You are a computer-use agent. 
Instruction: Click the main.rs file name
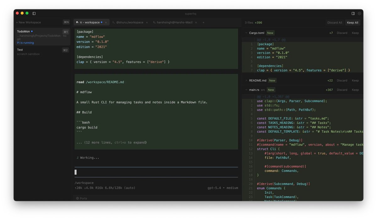(x=254, y=90)
